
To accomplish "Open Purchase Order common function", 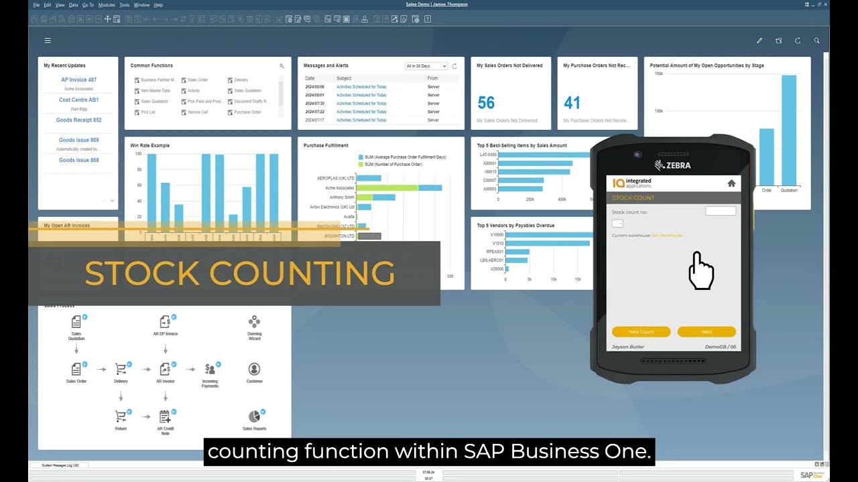I will click(x=244, y=112).
